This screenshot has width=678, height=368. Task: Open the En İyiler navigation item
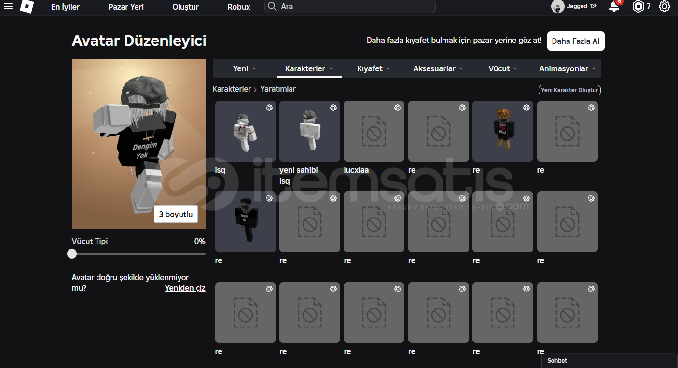[65, 7]
